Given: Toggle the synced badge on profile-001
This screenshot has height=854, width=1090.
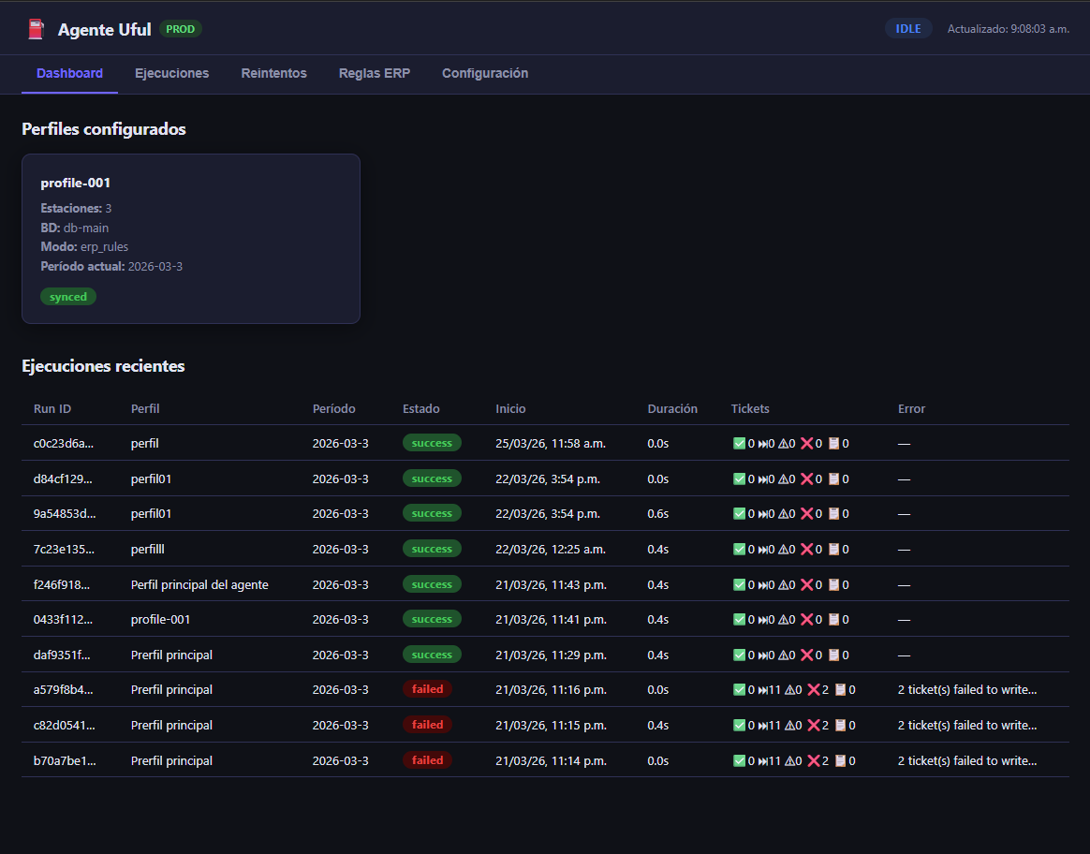Looking at the screenshot, I should pyautogui.click(x=67, y=296).
